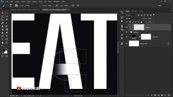Screen dimensions: 173x97
Task: Hide the Background layer
Action: point(127,44)
